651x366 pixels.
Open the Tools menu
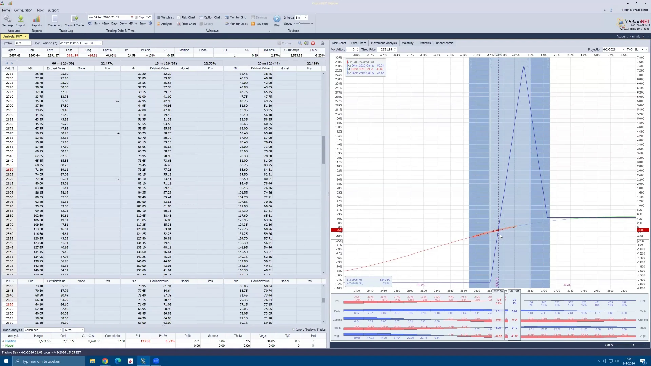40,10
